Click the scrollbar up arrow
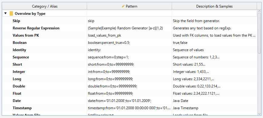 [x=259, y=11]
